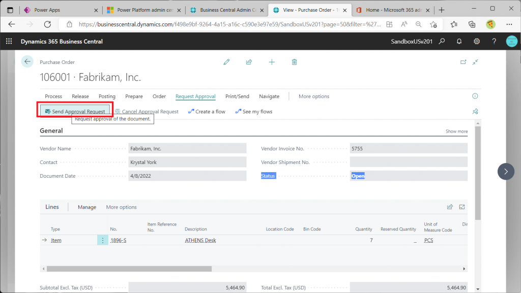Click the share icon in page header

pyautogui.click(x=249, y=62)
